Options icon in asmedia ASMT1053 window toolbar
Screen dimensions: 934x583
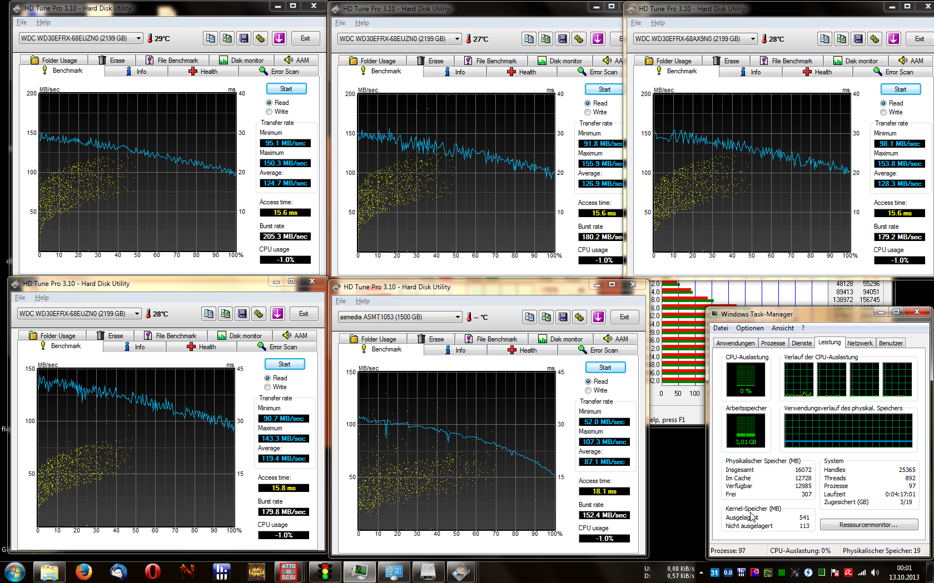pos(579,317)
